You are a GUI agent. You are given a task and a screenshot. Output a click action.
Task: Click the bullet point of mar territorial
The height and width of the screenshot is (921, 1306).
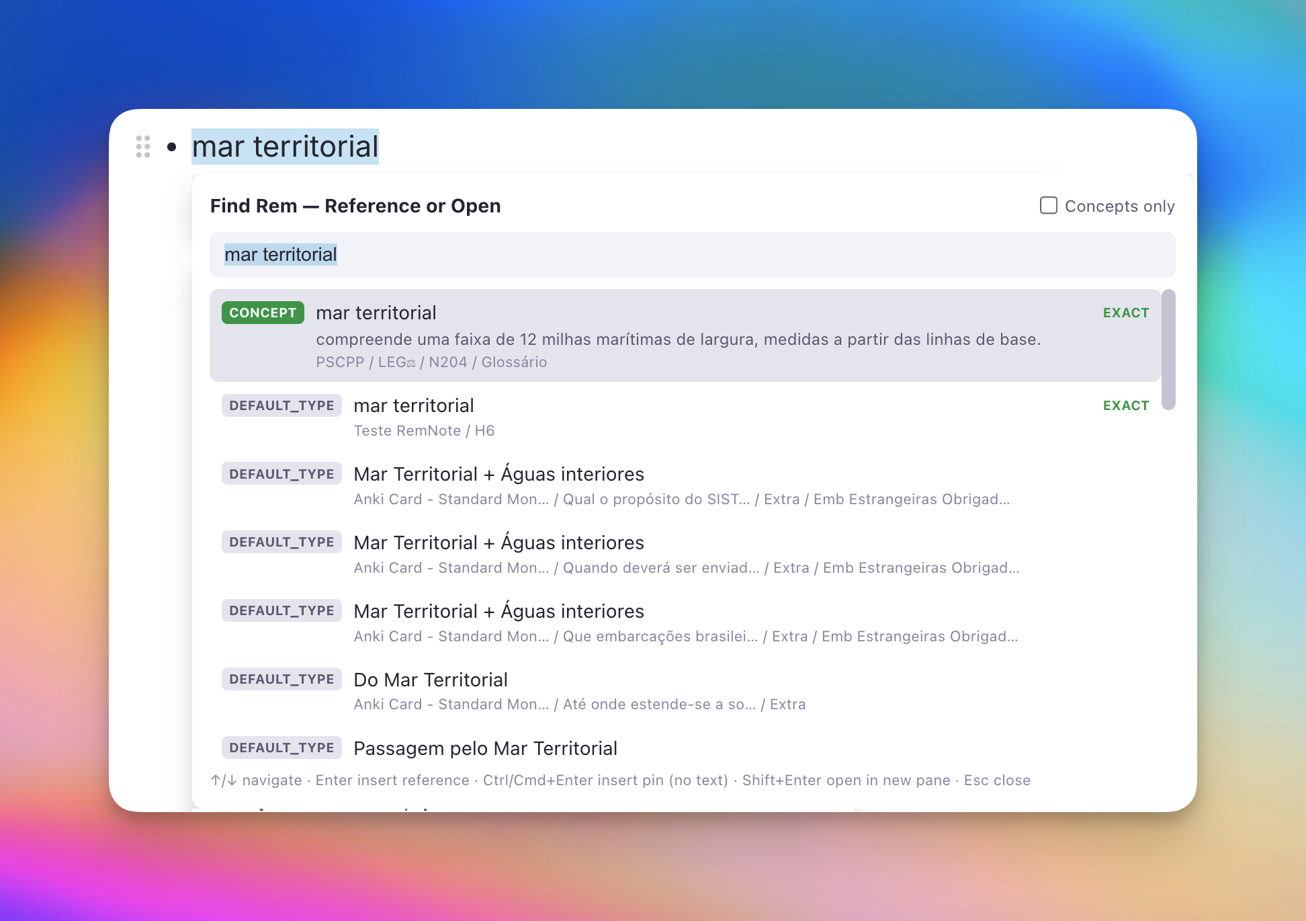172,147
